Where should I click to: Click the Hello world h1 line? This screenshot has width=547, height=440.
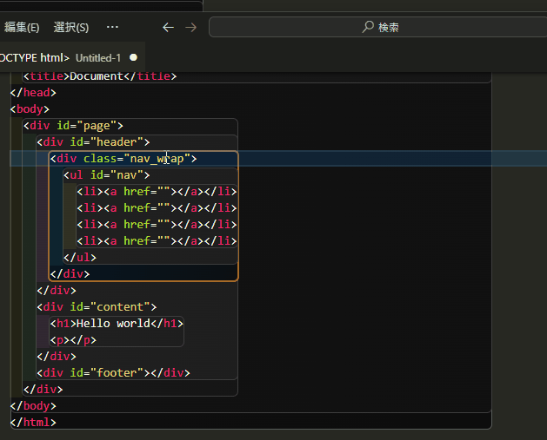click(117, 324)
